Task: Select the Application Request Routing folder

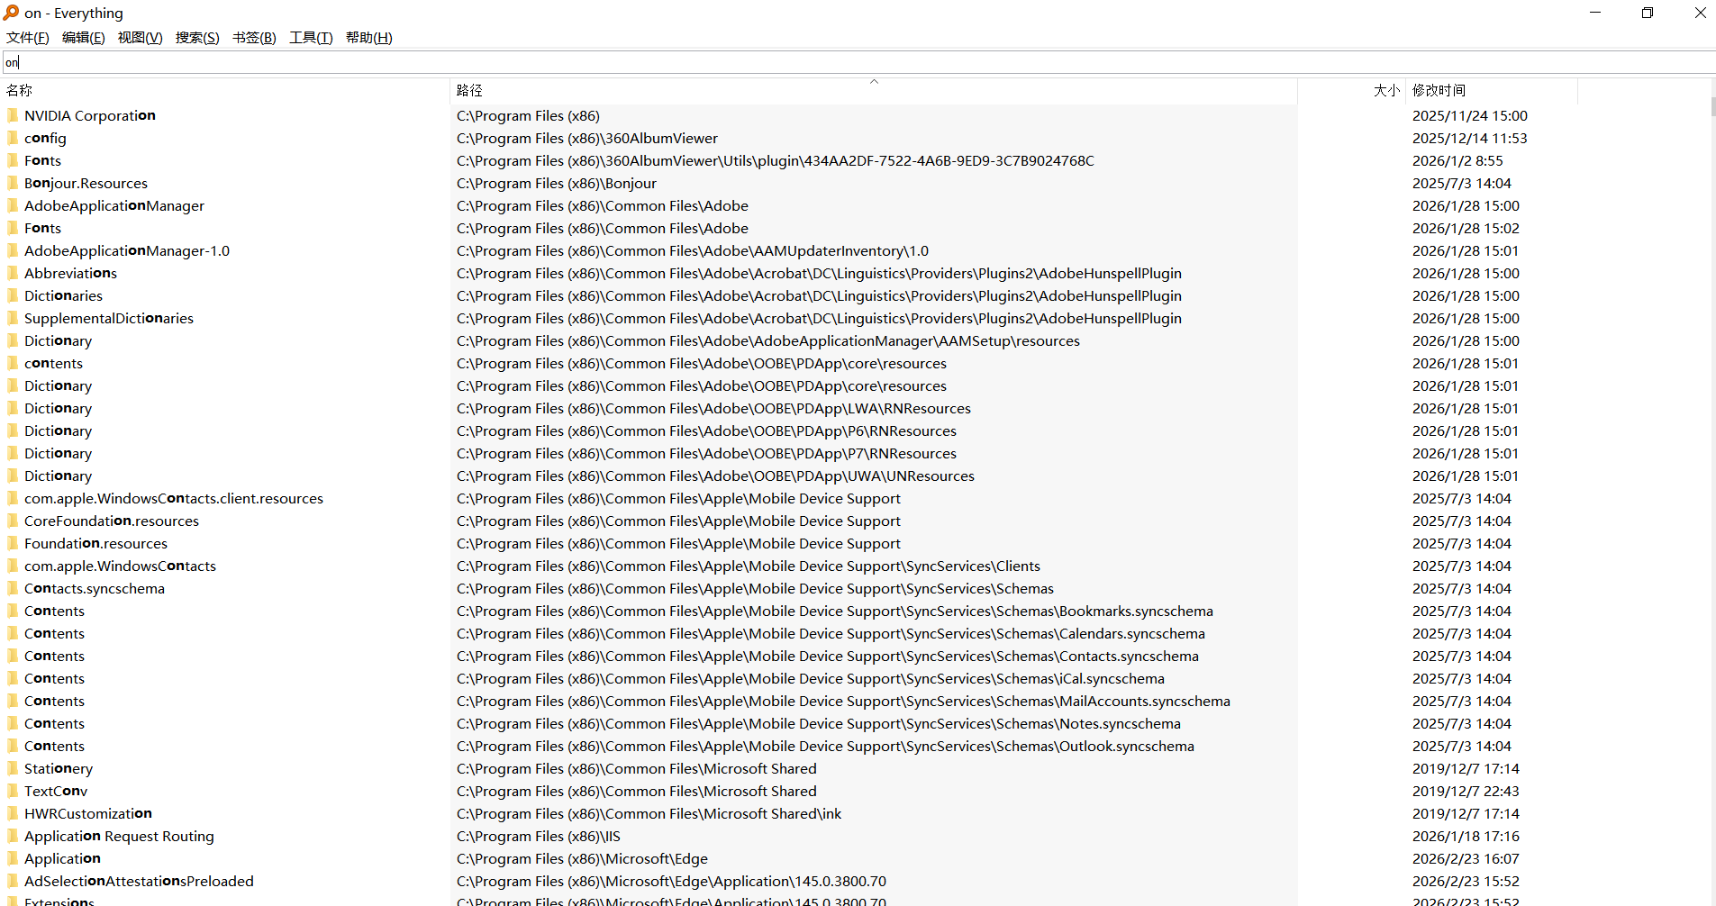Action: point(119,836)
